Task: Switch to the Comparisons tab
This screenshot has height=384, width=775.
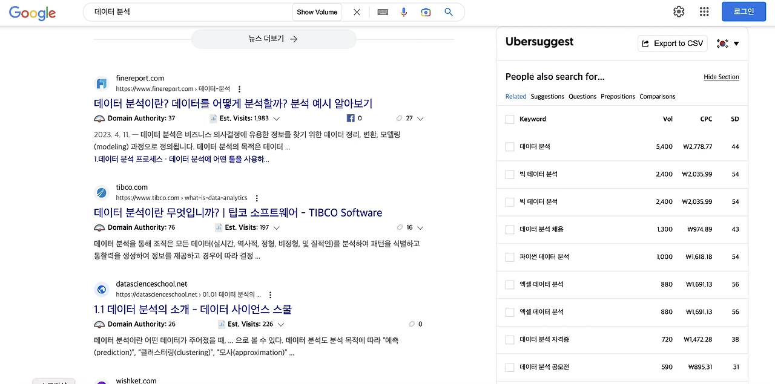Action: coord(658,96)
